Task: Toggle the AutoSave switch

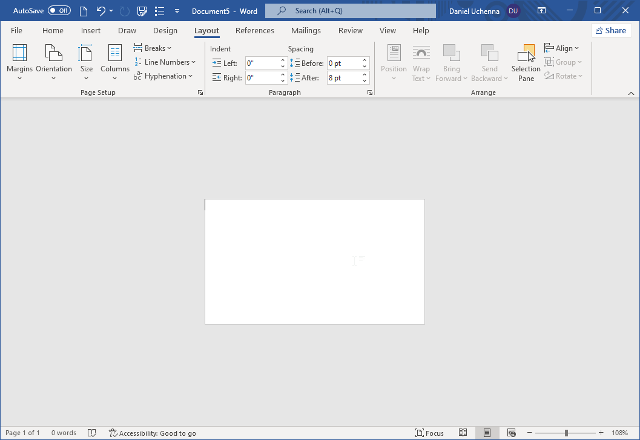Action: [59, 11]
